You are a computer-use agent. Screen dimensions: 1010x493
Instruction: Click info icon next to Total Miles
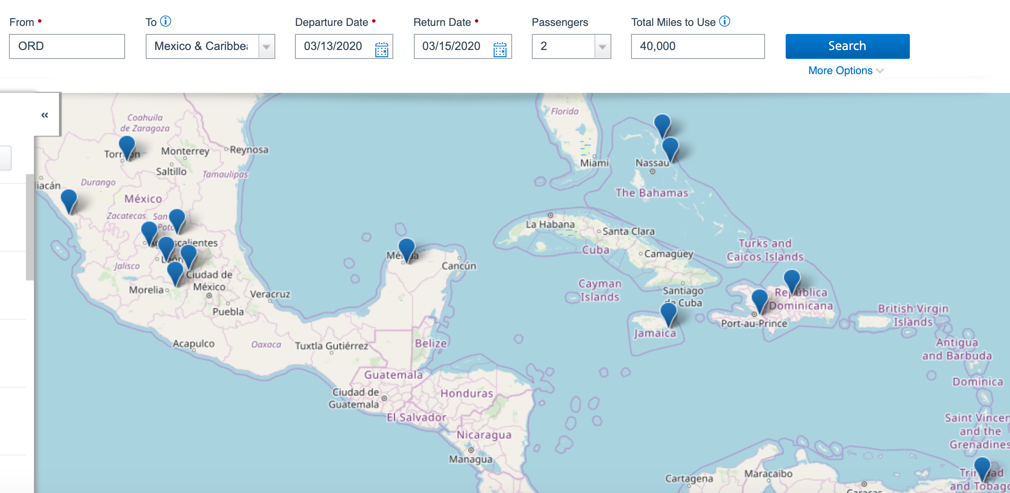coord(724,21)
